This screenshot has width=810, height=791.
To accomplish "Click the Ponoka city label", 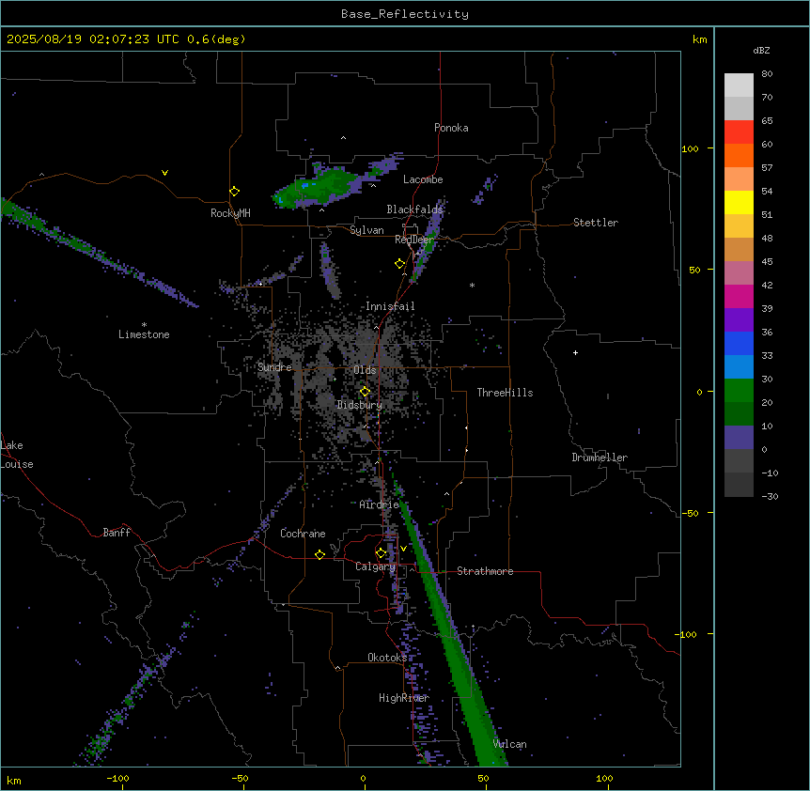I will pos(451,128).
